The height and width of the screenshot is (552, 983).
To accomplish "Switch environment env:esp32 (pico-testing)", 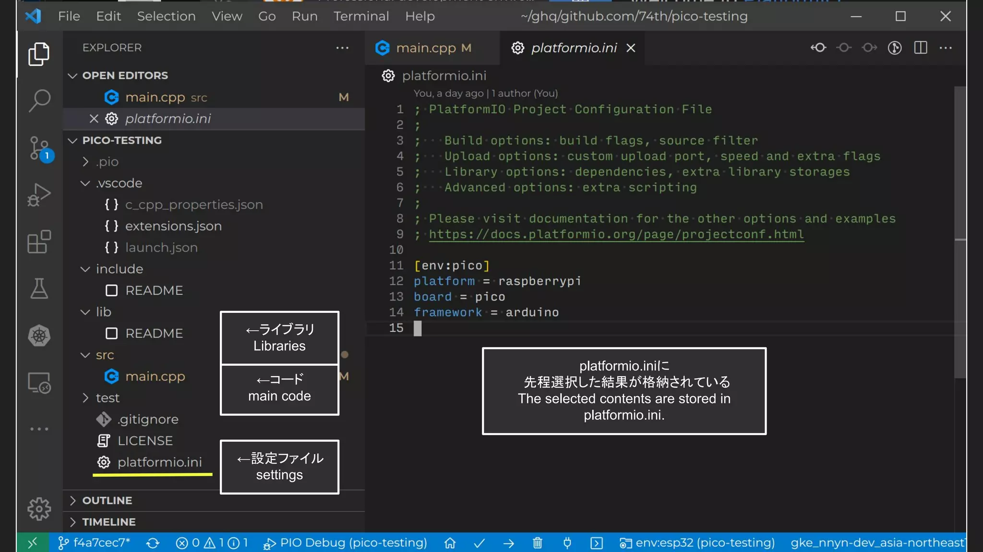I will (x=697, y=543).
